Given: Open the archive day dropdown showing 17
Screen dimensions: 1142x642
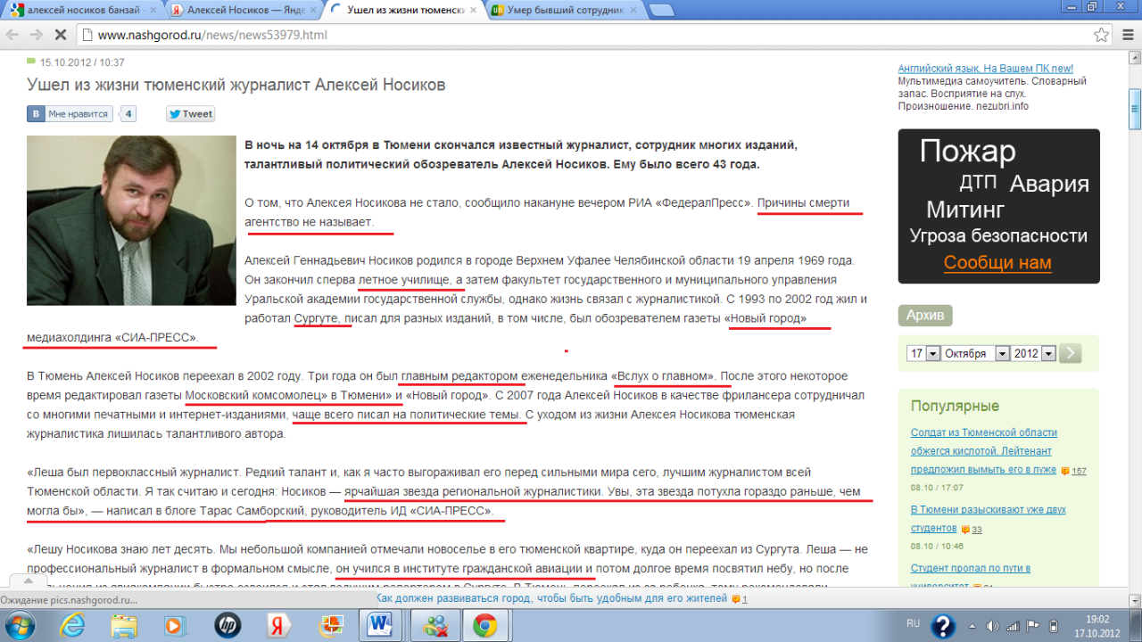Looking at the screenshot, I should (x=924, y=353).
